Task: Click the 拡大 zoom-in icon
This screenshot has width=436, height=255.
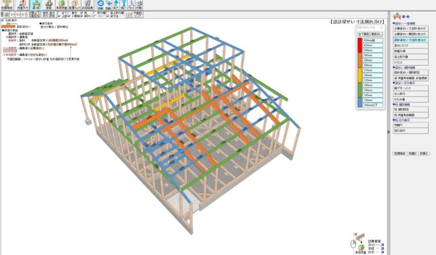Action: pos(116,5)
